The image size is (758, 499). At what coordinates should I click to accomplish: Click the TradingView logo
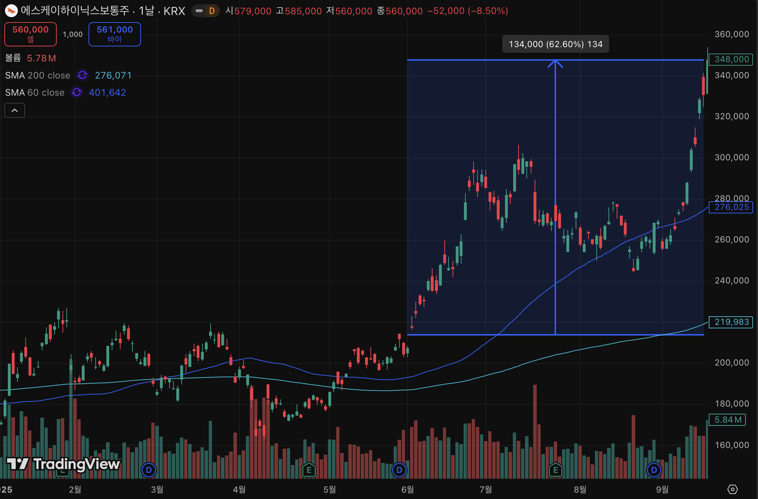point(64,464)
